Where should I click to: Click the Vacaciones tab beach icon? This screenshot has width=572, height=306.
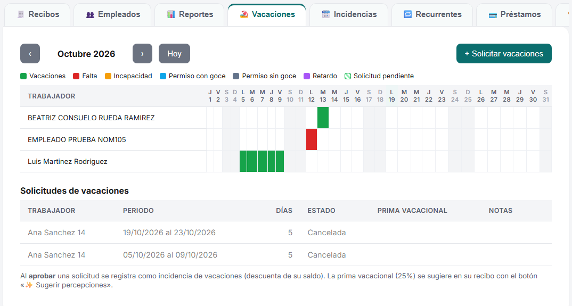pyautogui.click(x=244, y=14)
